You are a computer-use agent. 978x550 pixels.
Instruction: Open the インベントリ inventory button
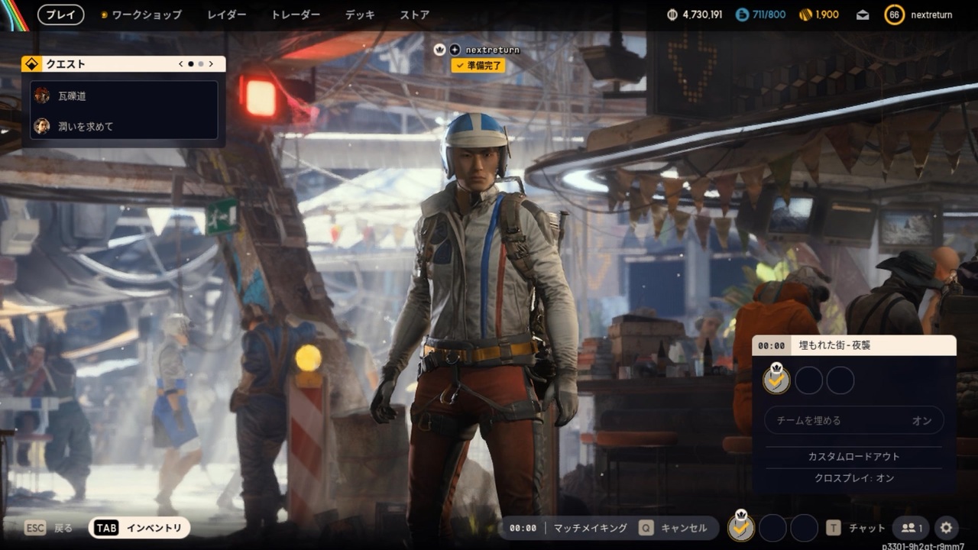pos(139,528)
